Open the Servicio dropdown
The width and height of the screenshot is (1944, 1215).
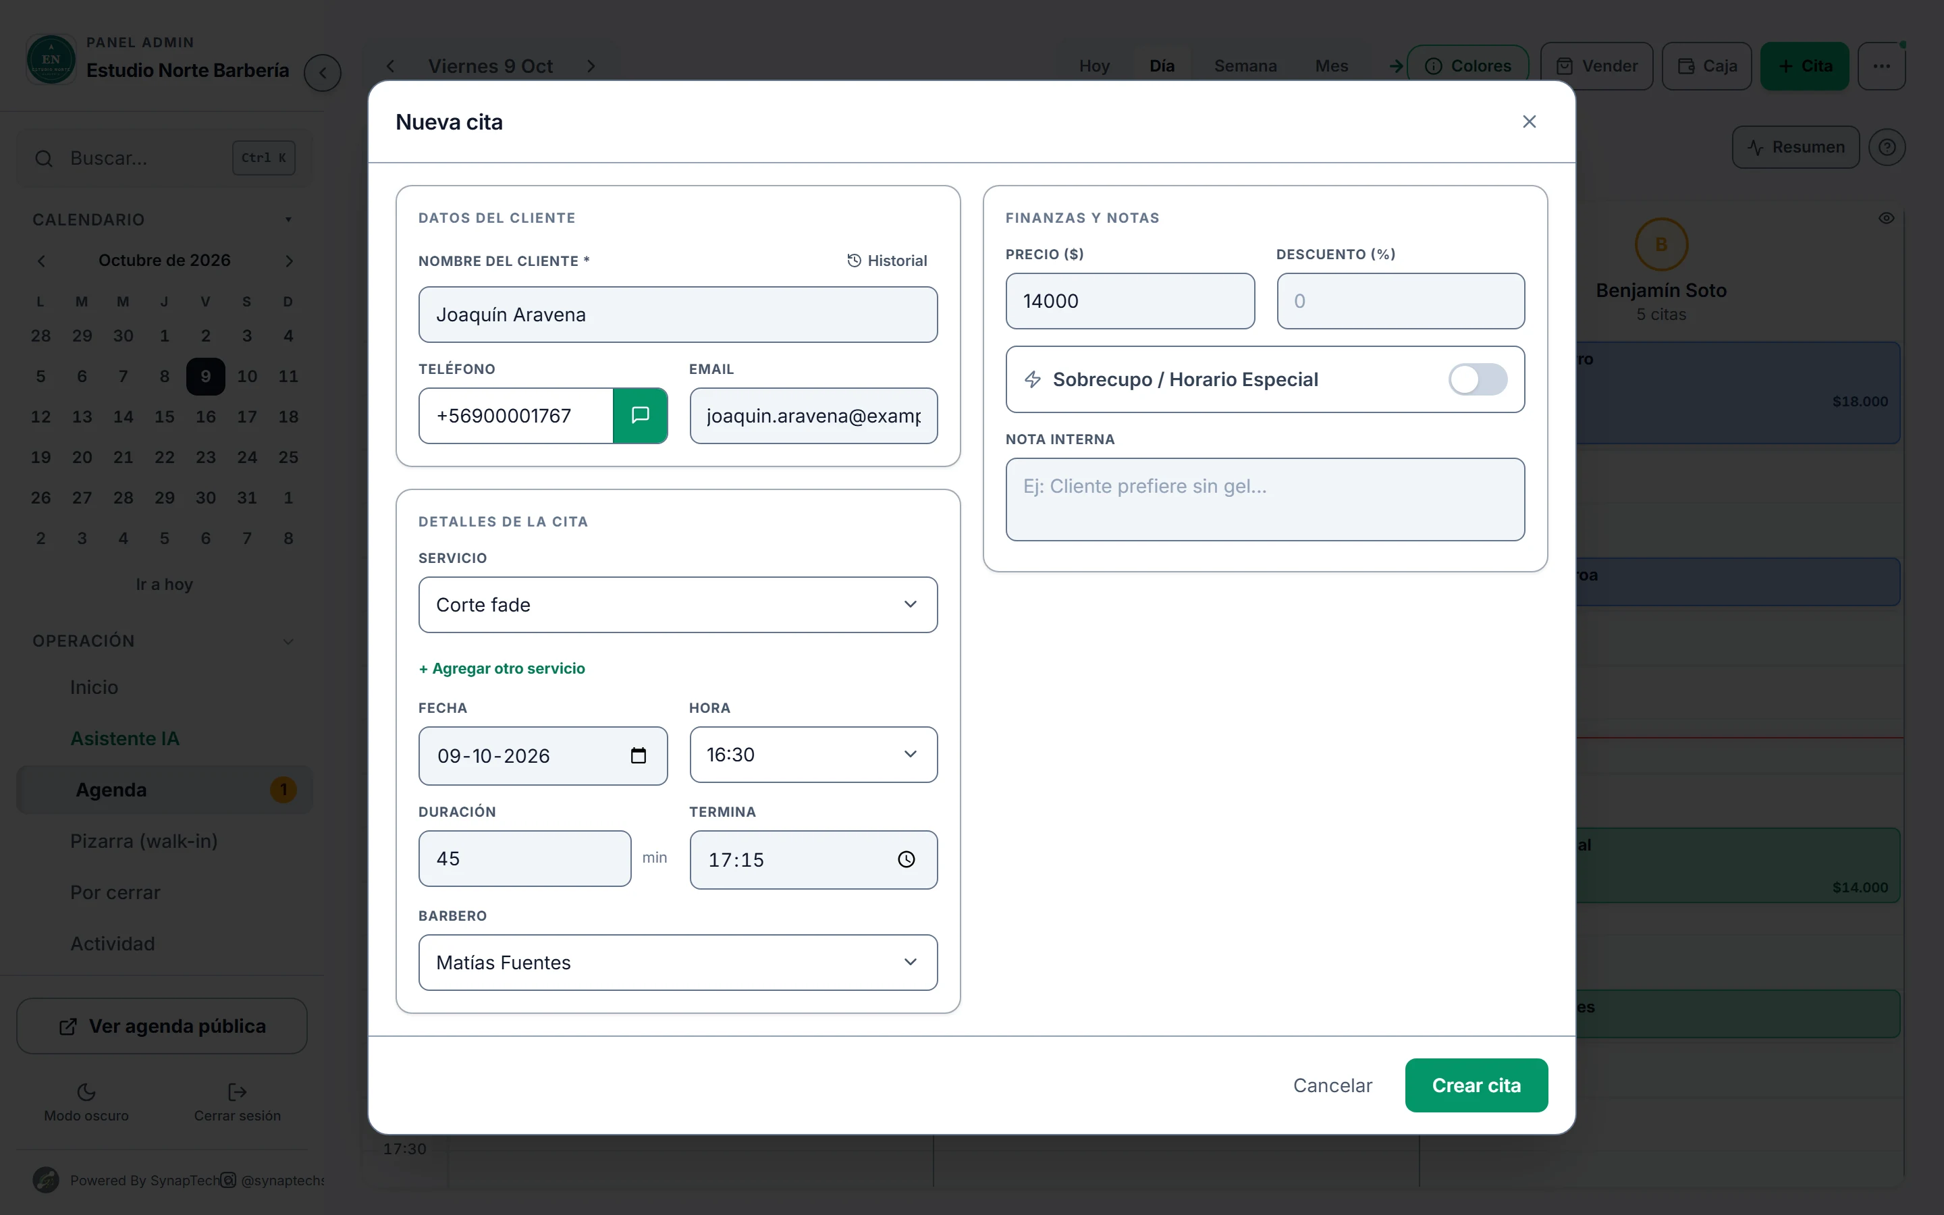coord(677,604)
